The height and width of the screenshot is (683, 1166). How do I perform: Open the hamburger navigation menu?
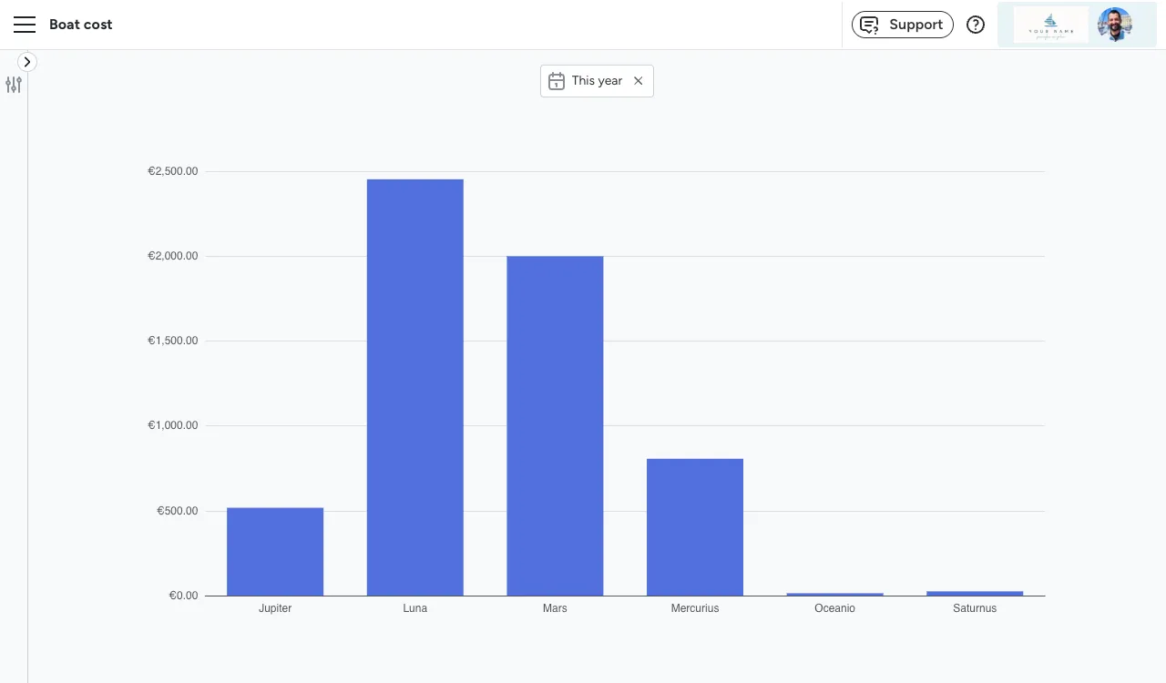pyautogui.click(x=25, y=25)
